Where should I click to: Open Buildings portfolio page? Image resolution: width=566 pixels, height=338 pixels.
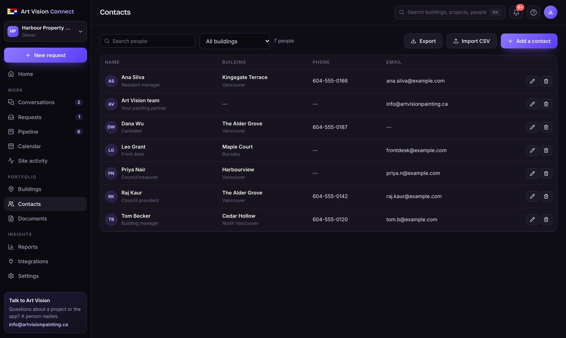(x=45, y=189)
